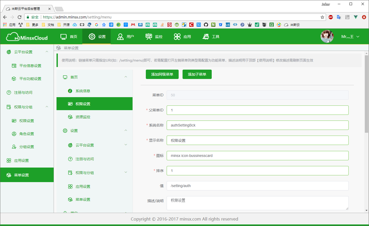Image resolution: width=369 pixels, height=226 pixels.
Task: Click the address bar URL
Action: [77, 17]
